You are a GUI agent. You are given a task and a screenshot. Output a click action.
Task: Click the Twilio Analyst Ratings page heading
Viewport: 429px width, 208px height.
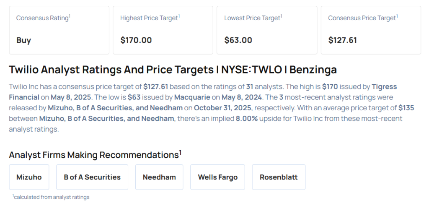[173, 70]
